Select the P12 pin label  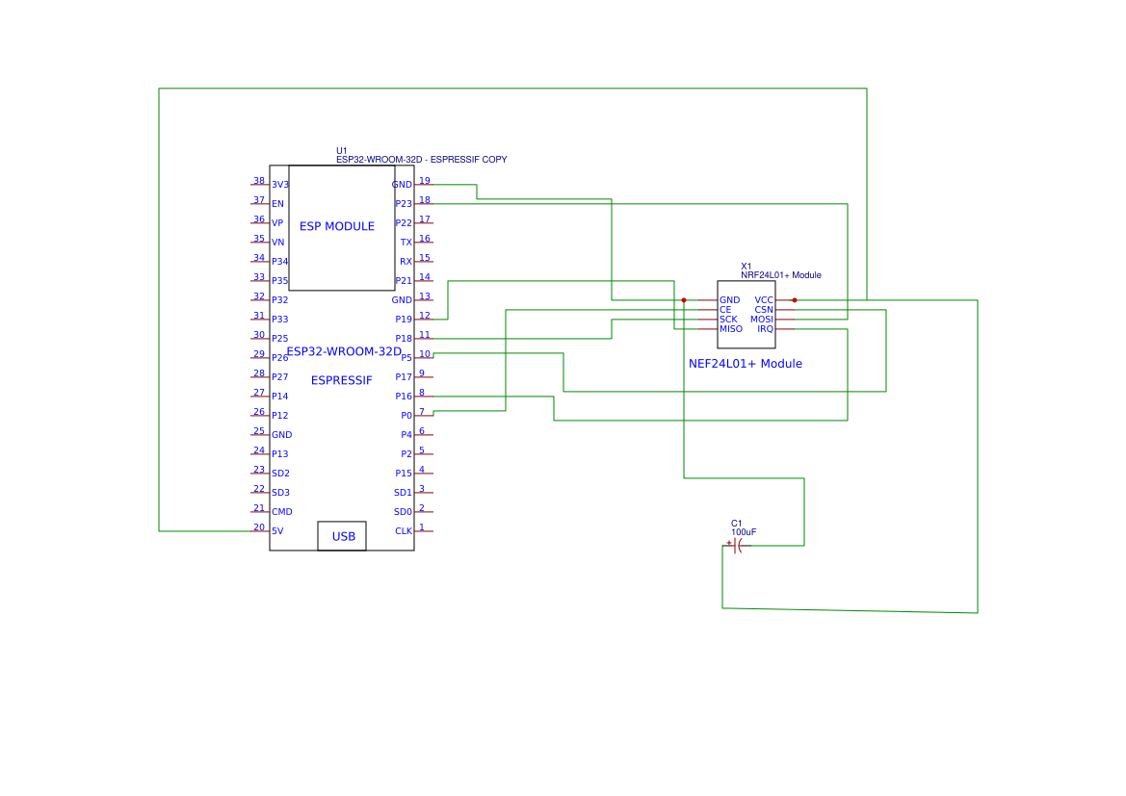tap(279, 416)
